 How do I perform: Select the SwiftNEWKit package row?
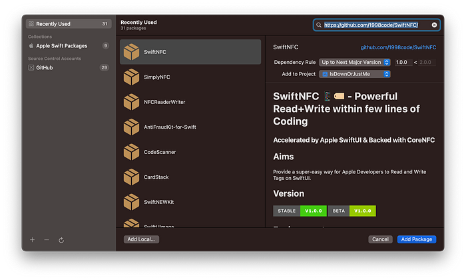click(x=190, y=202)
